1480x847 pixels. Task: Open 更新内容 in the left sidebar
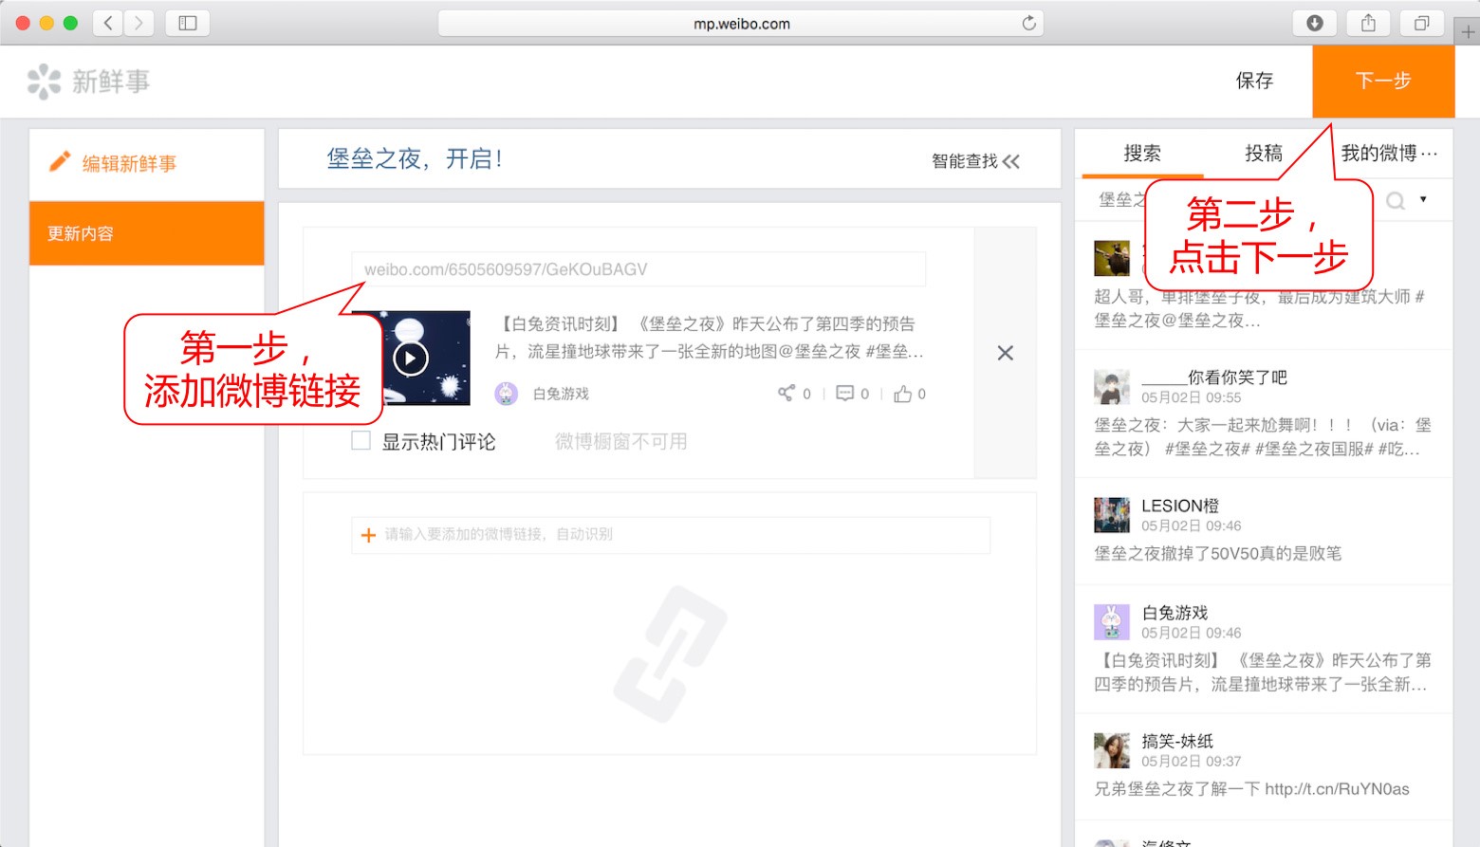[x=78, y=233]
